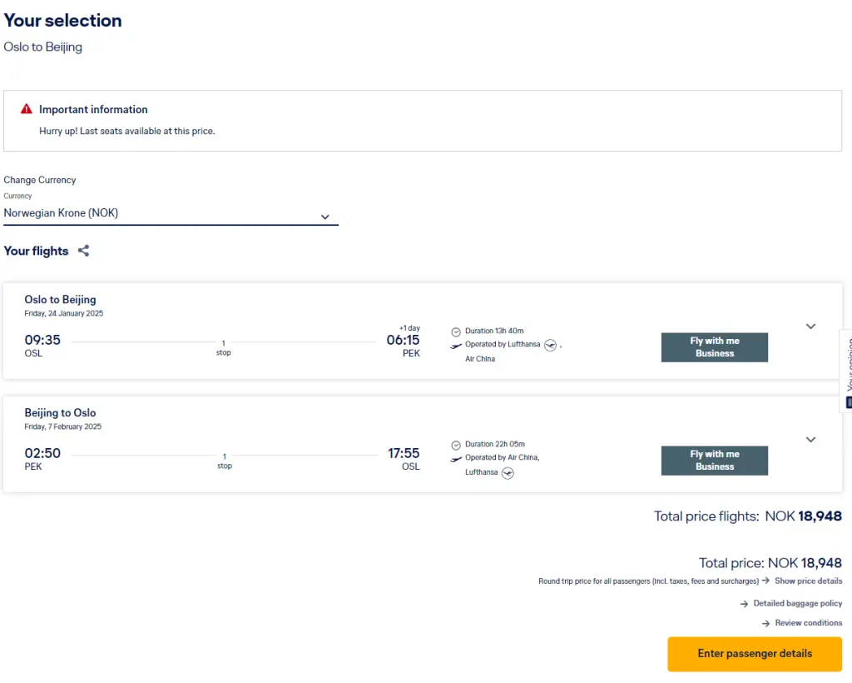Expand the Beijing to Oslo flight details
Screen dimensions: 852x683
coord(810,440)
